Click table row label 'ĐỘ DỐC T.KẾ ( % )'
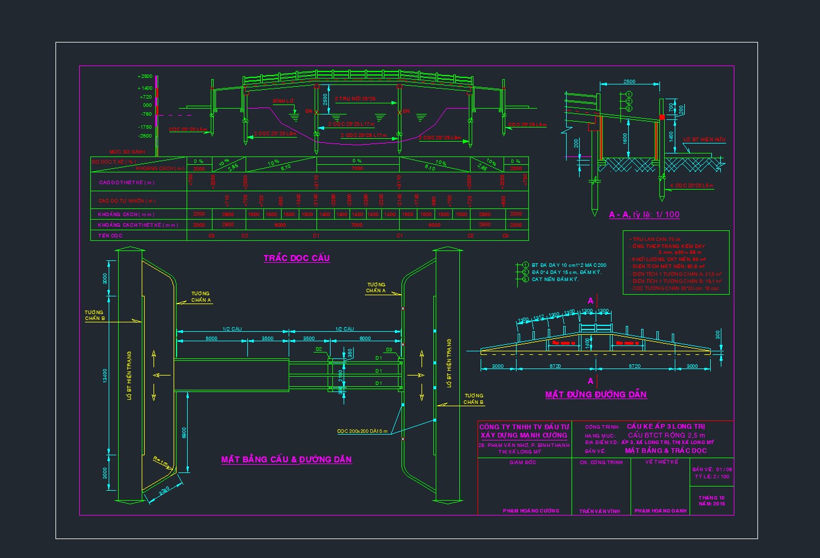This screenshot has height=558, width=820. pos(114,161)
